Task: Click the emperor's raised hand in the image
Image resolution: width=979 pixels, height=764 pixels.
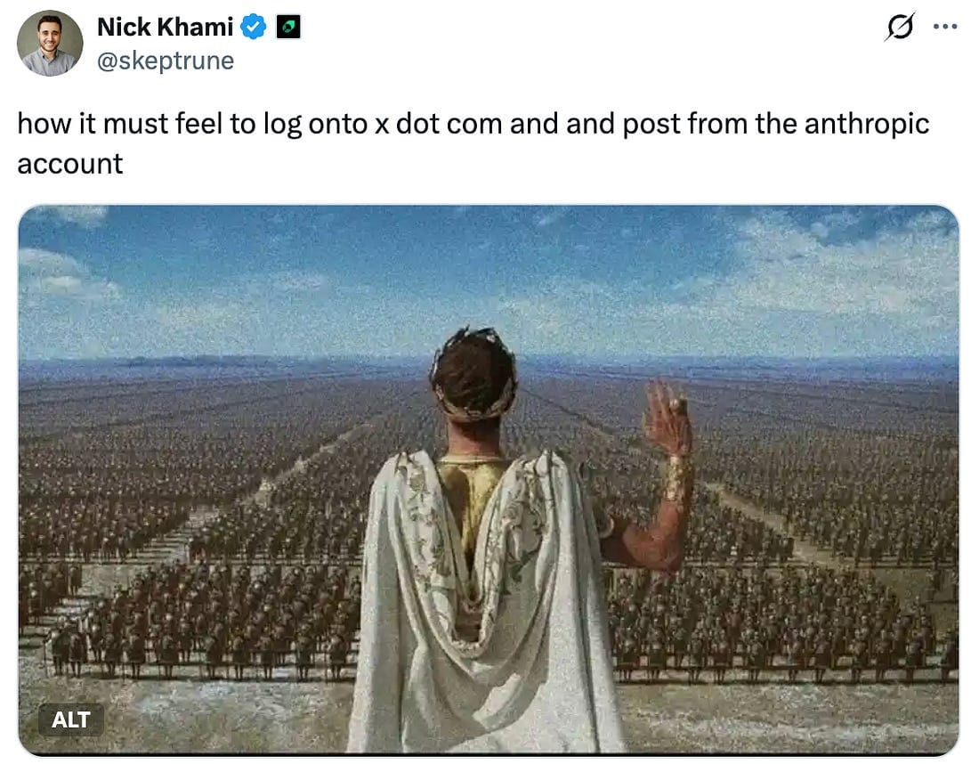Action: click(667, 418)
